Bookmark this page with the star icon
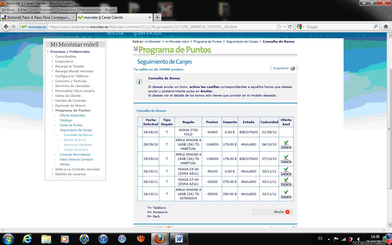The image size is (392, 245). coord(279,27)
